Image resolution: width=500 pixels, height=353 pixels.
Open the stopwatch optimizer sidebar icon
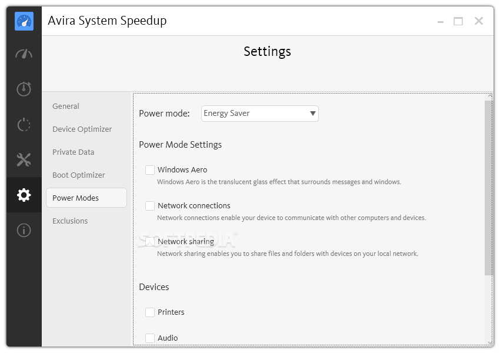tap(24, 89)
